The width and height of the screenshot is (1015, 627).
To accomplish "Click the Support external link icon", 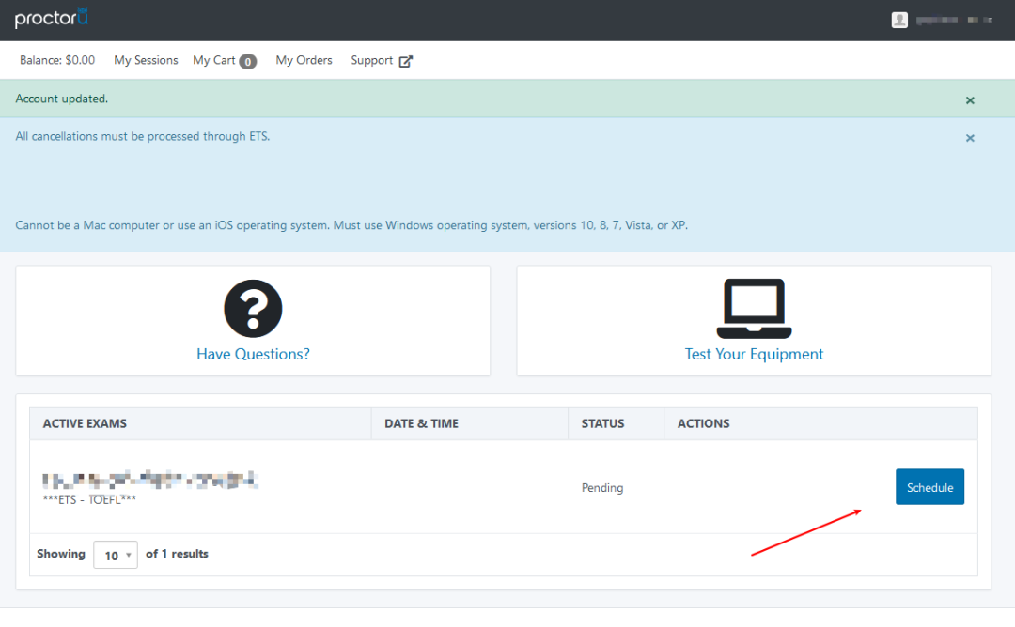I will coord(406,61).
